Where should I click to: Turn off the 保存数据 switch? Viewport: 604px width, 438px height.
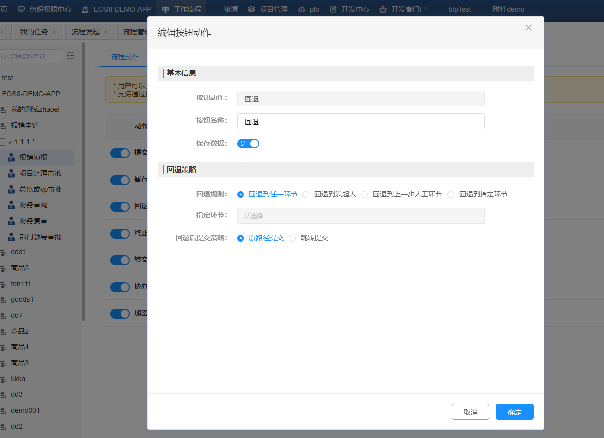(x=248, y=144)
